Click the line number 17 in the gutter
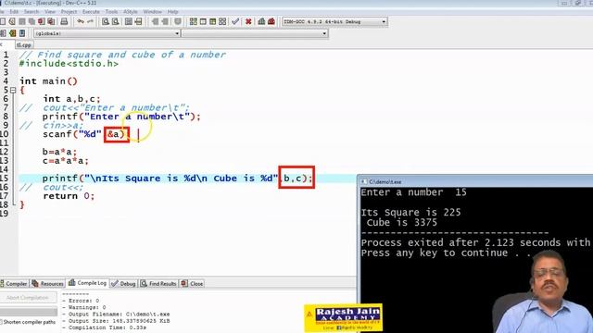This screenshot has width=593, height=333. tap(5, 196)
